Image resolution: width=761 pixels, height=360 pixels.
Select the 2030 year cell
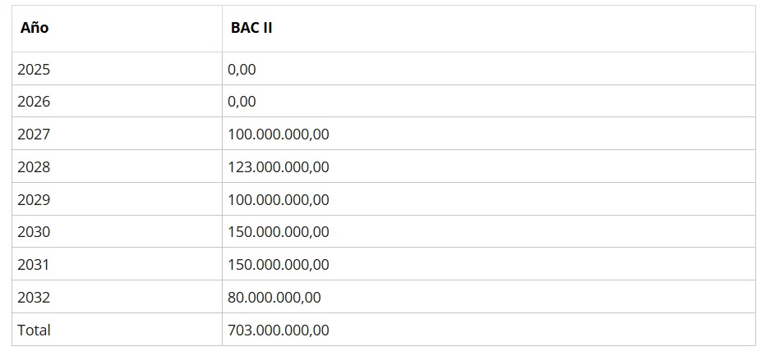click(34, 232)
